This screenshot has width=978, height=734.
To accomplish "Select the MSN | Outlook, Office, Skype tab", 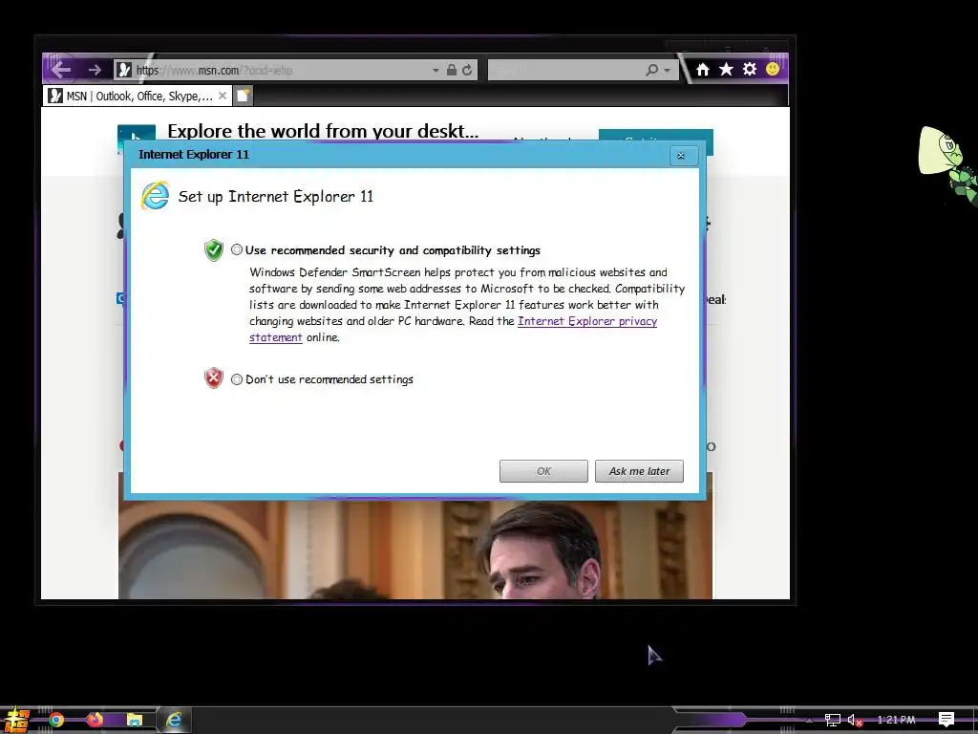I will pos(138,97).
